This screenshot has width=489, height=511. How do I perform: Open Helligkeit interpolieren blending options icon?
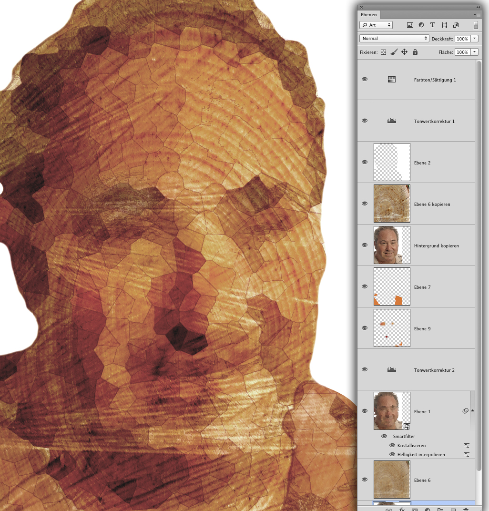[467, 454]
